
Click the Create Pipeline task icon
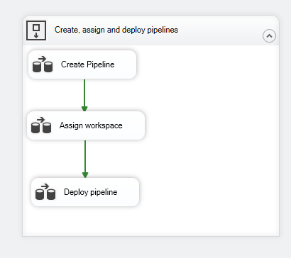click(43, 64)
